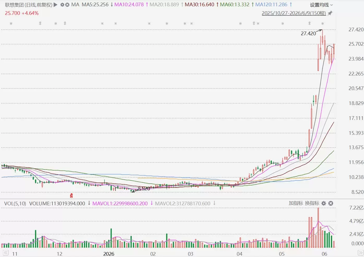364x257 pixels.
Task: Click the 2026 year label on time axis
Action: point(109,254)
